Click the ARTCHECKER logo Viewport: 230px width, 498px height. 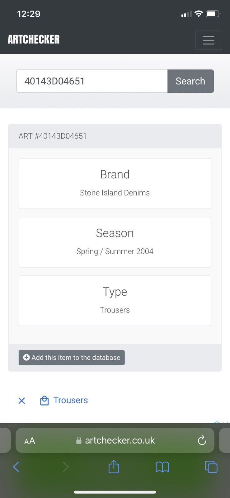(x=34, y=40)
